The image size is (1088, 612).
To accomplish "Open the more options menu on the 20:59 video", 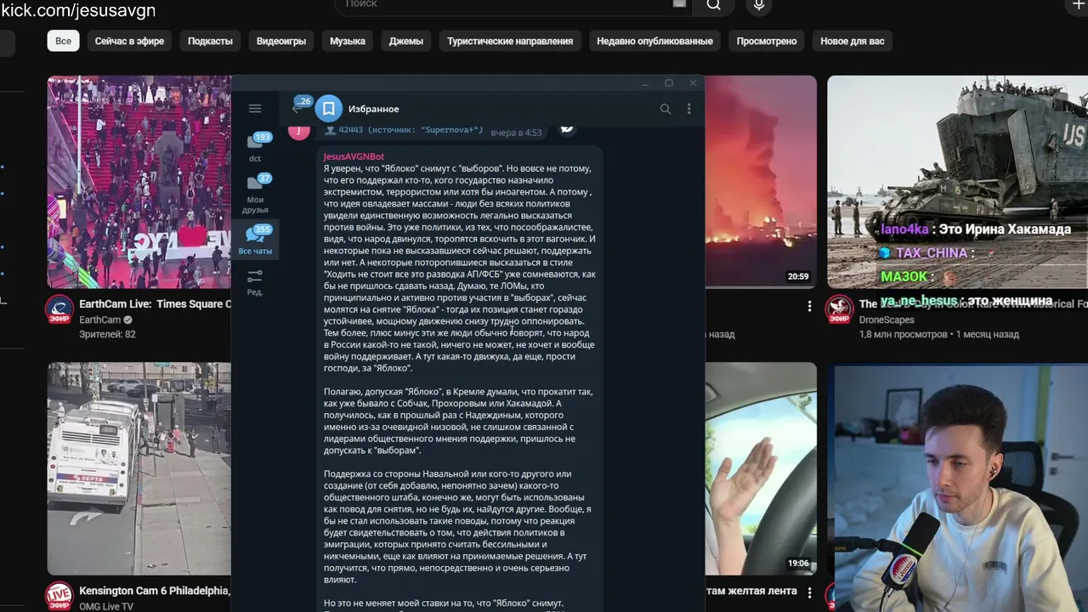I will [809, 306].
